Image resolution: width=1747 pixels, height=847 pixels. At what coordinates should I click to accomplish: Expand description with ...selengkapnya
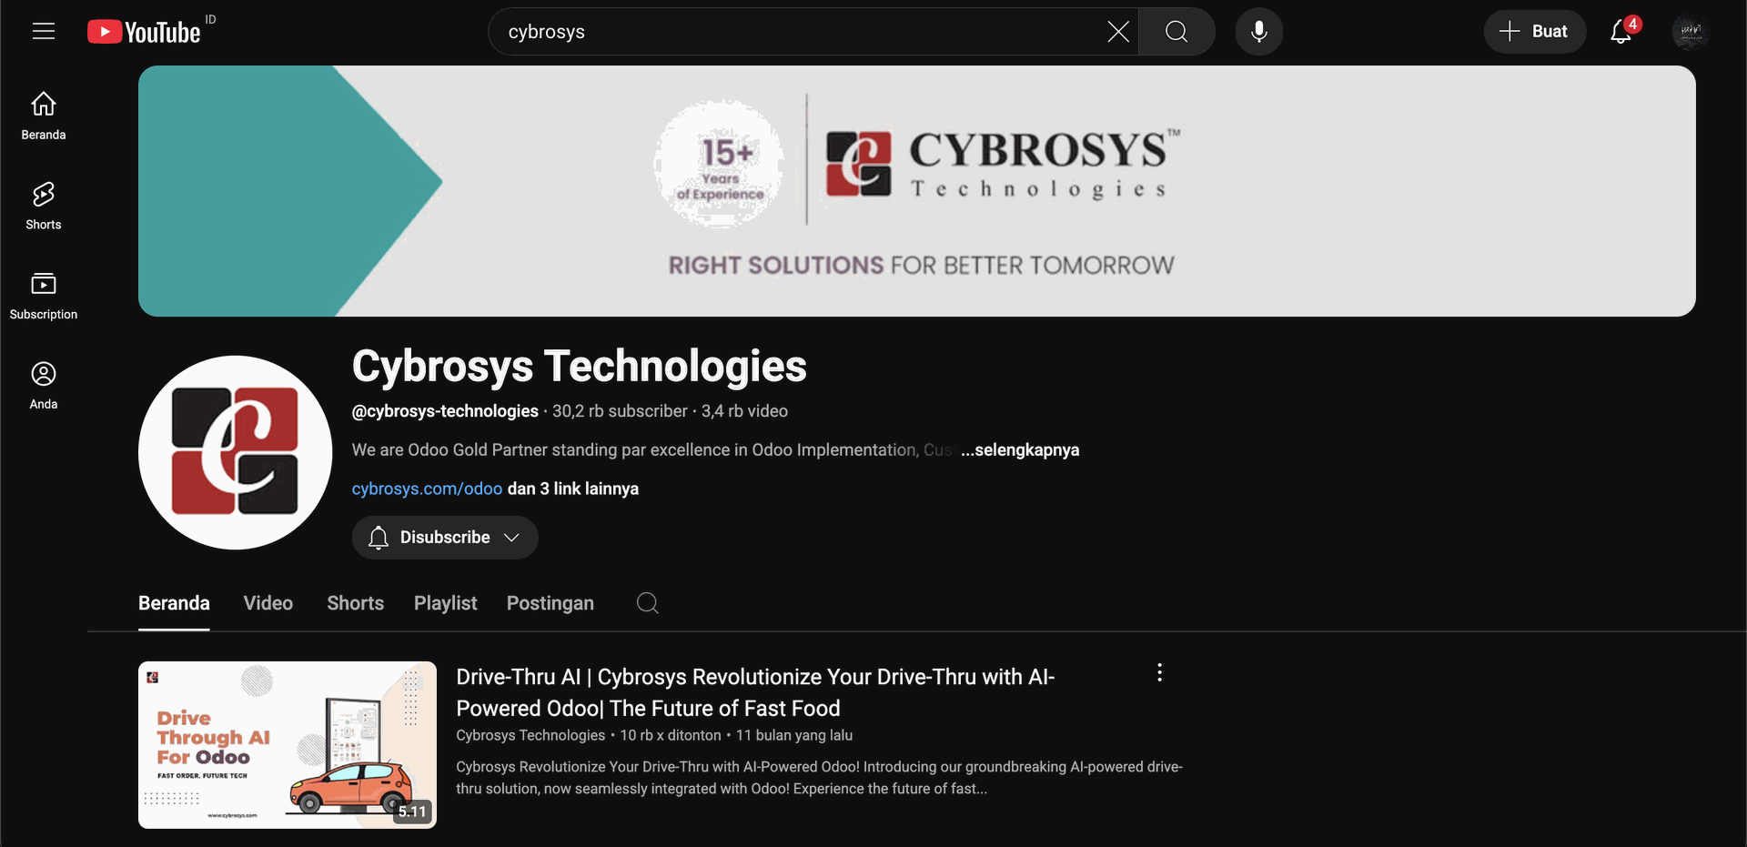click(1020, 449)
